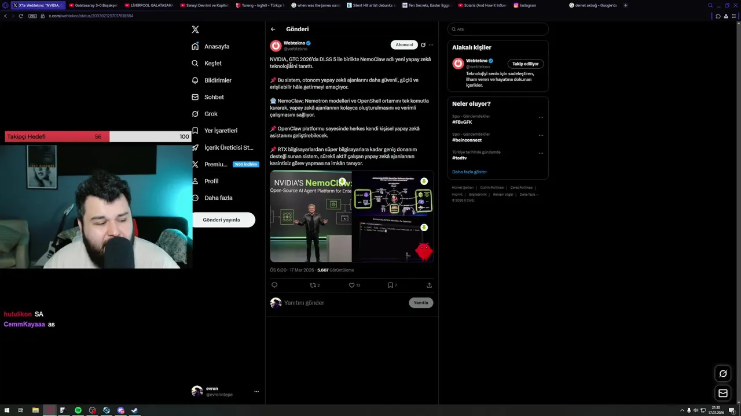Image resolution: width=741 pixels, height=416 pixels.
Task: Click Daha fazla göster link
Action: point(469,172)
